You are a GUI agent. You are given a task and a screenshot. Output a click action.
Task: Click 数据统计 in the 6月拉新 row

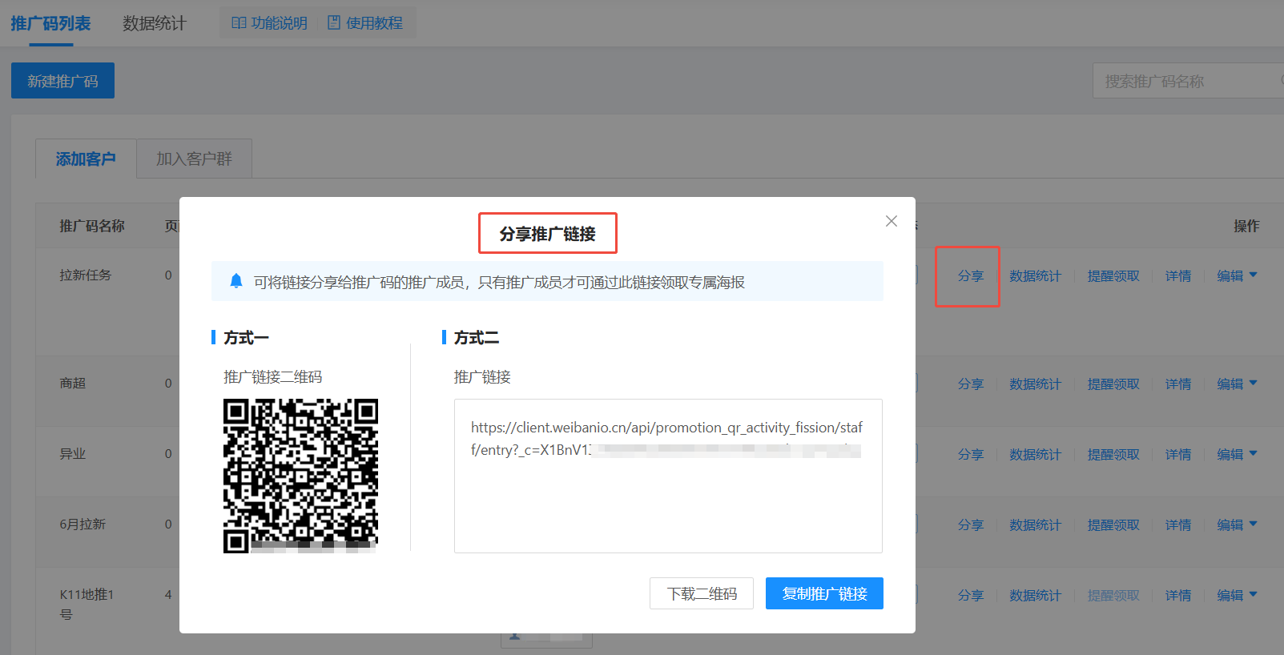[x=1035, y=524]
